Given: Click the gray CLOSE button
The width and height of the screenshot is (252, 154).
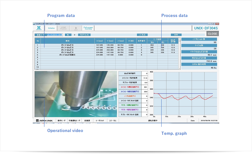Looking at the screenshot, I should (212, 34).
